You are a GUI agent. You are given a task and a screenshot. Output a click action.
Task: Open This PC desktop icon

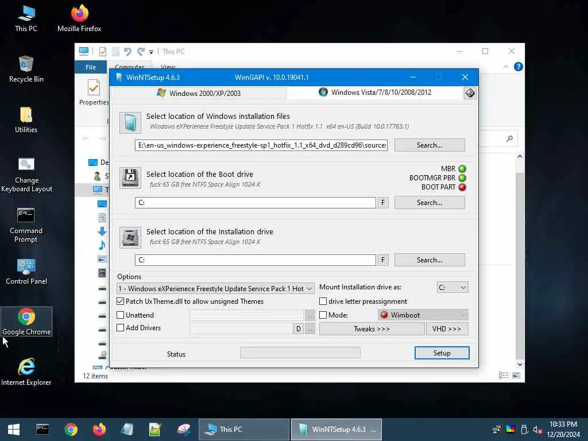point(26,19)
